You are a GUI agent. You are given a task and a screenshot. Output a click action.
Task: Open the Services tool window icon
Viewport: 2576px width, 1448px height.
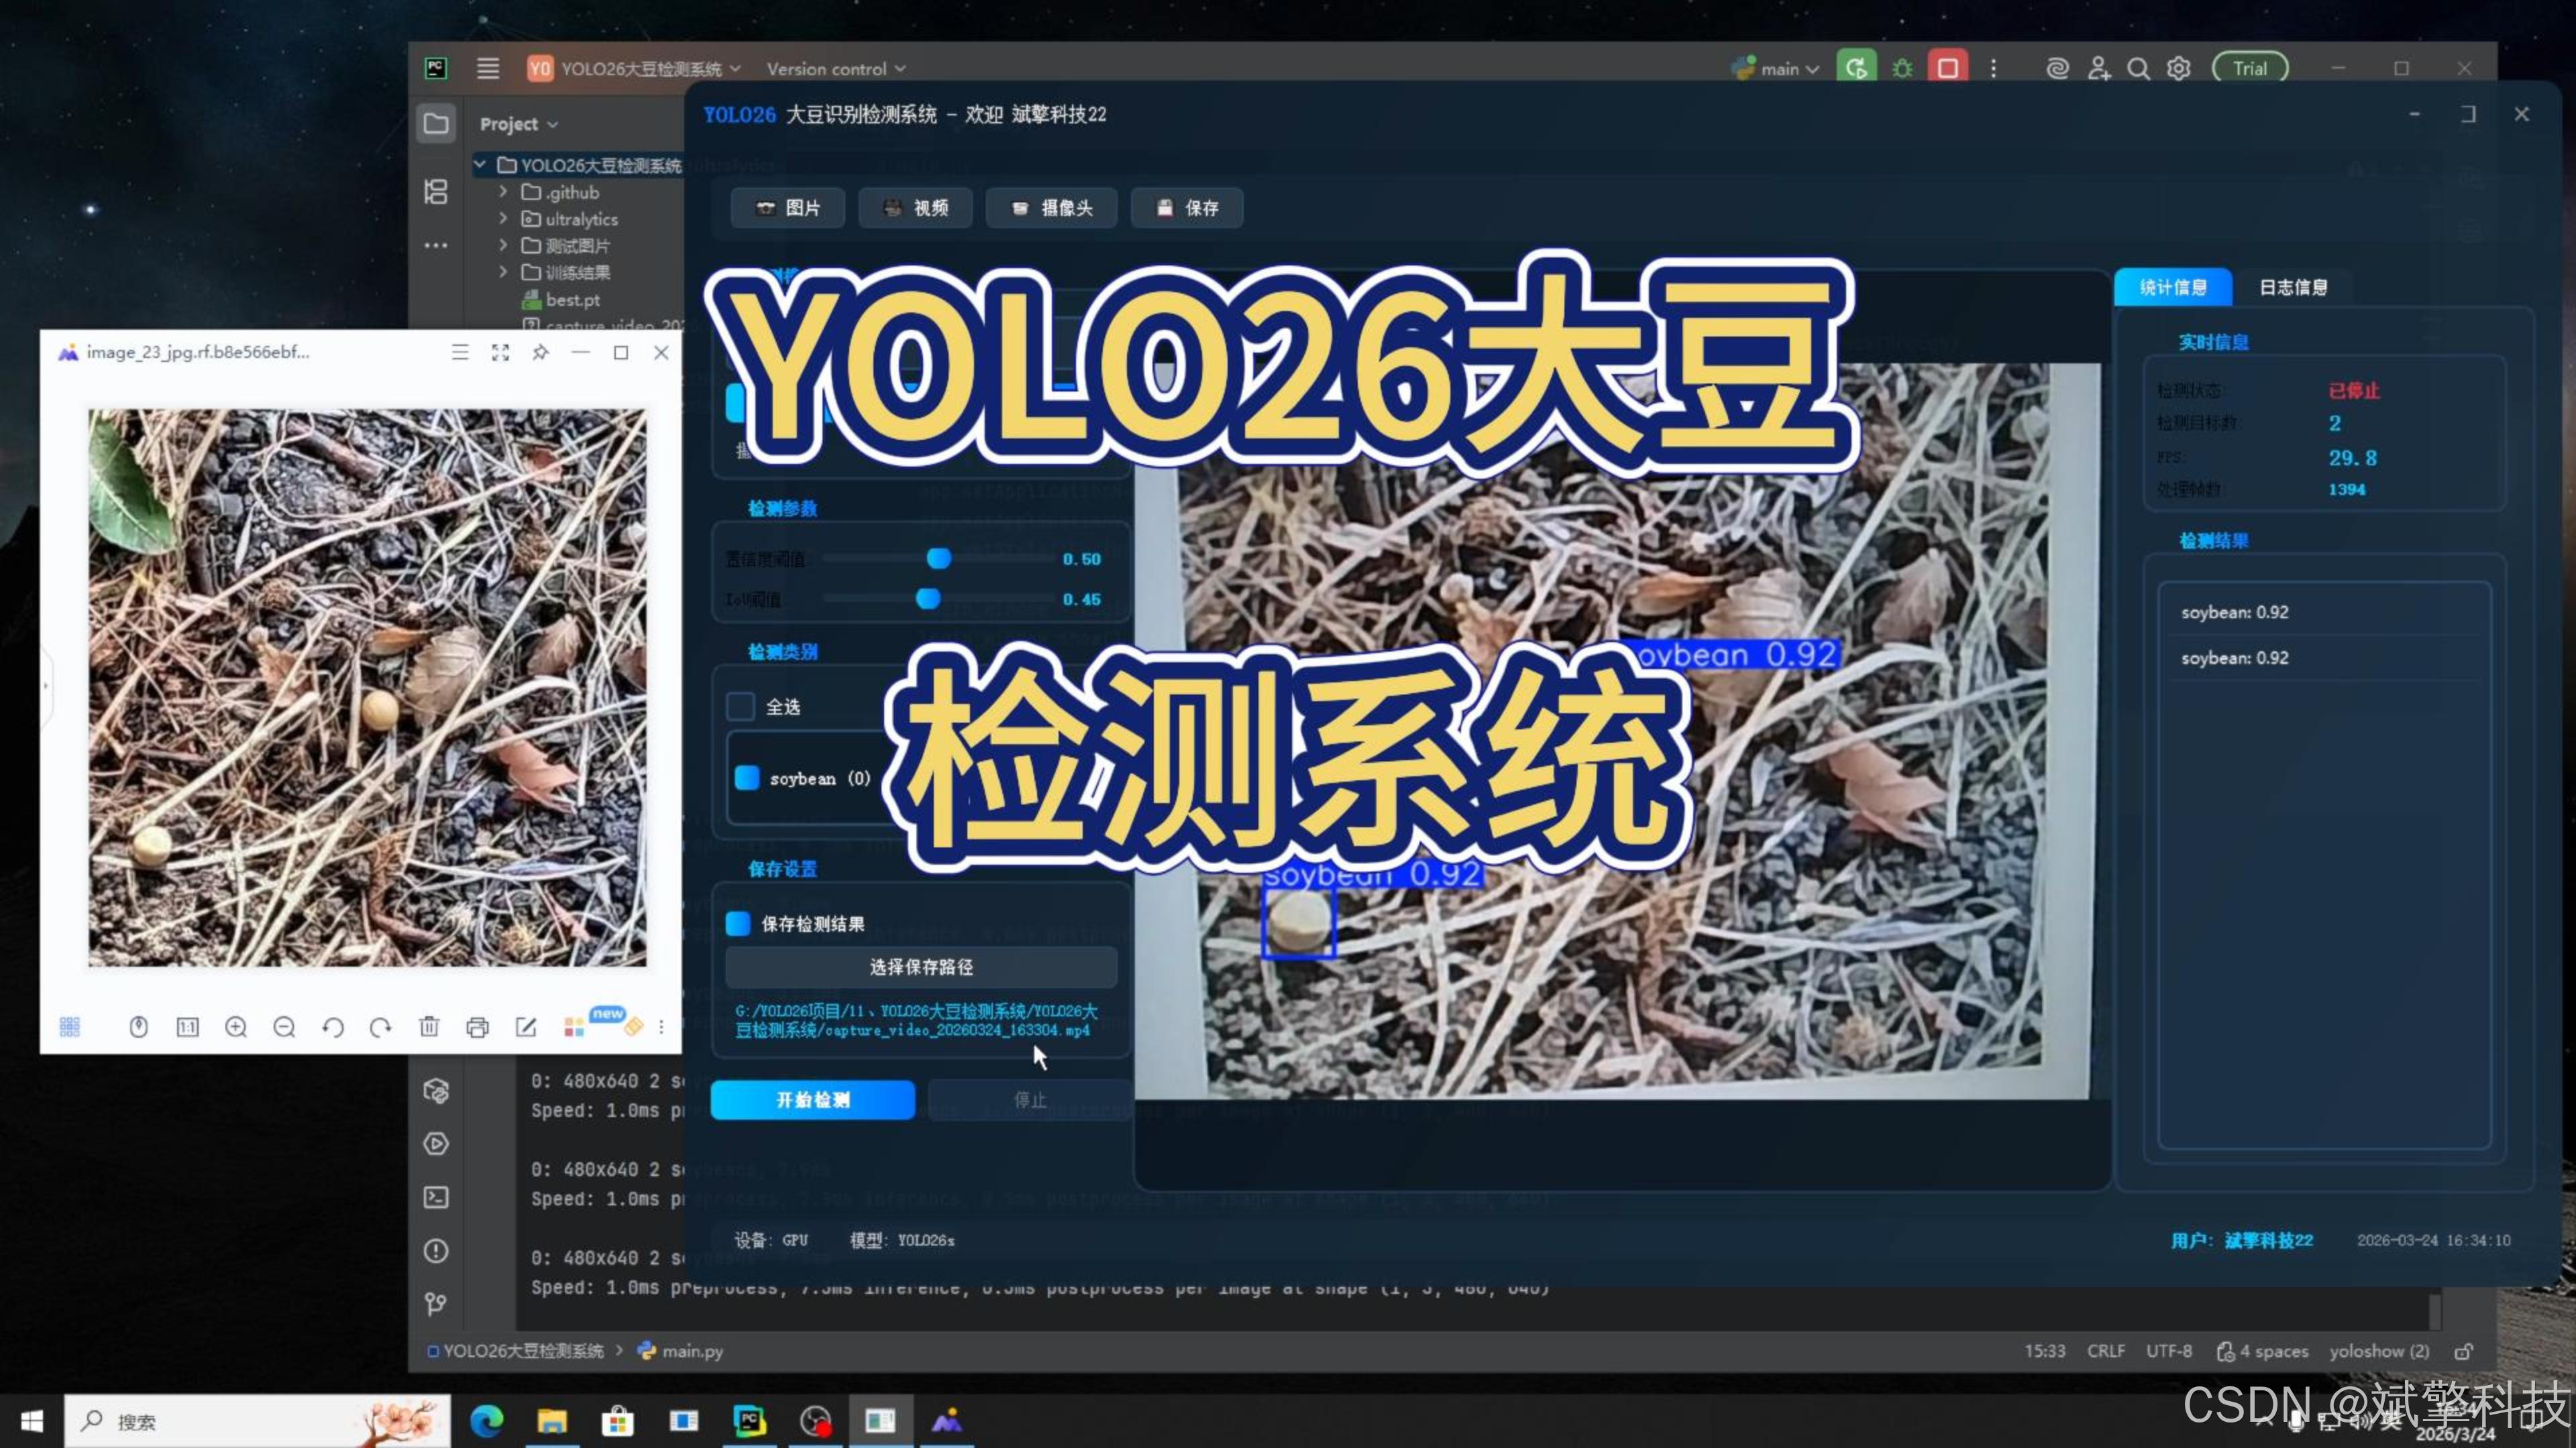436,1144
